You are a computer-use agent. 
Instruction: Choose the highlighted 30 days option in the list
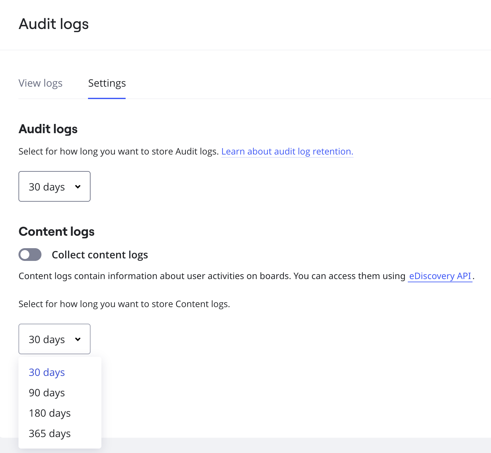47,372
